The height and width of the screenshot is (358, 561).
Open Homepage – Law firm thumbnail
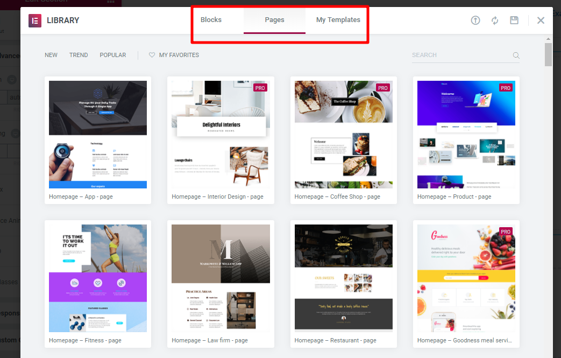click(x=221, y=278)
